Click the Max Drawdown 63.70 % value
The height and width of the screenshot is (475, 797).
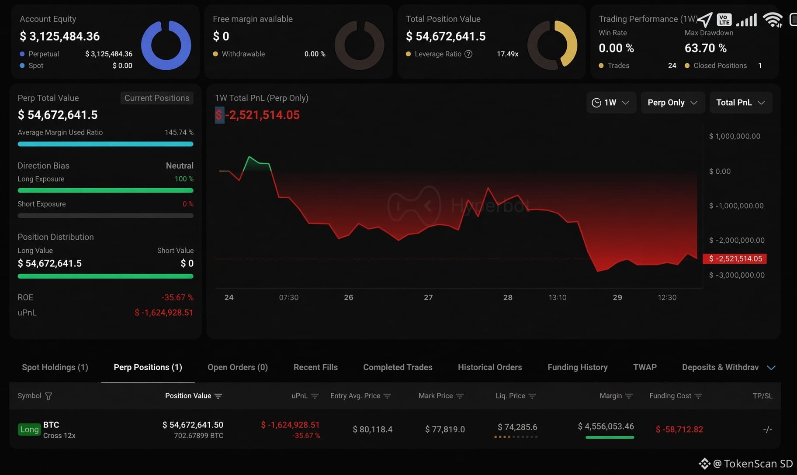705,48
